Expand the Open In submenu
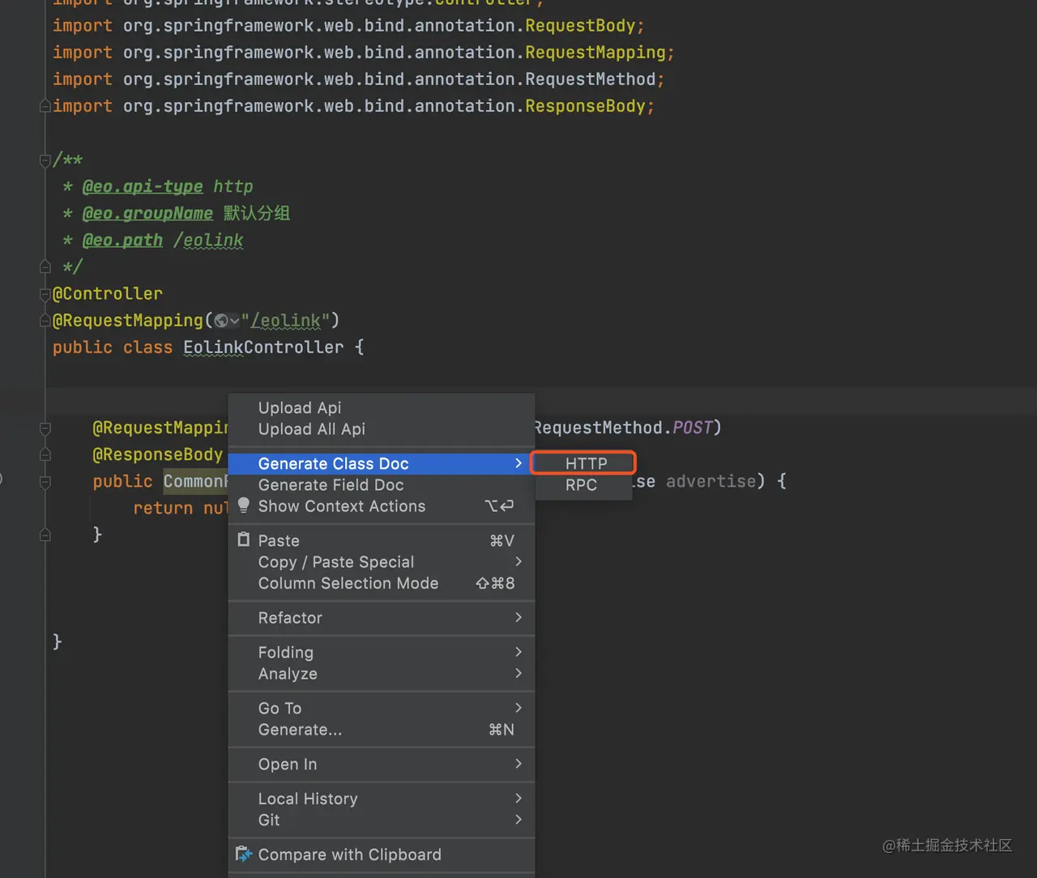Viewport: 1037px width, 878px height. 382,764
